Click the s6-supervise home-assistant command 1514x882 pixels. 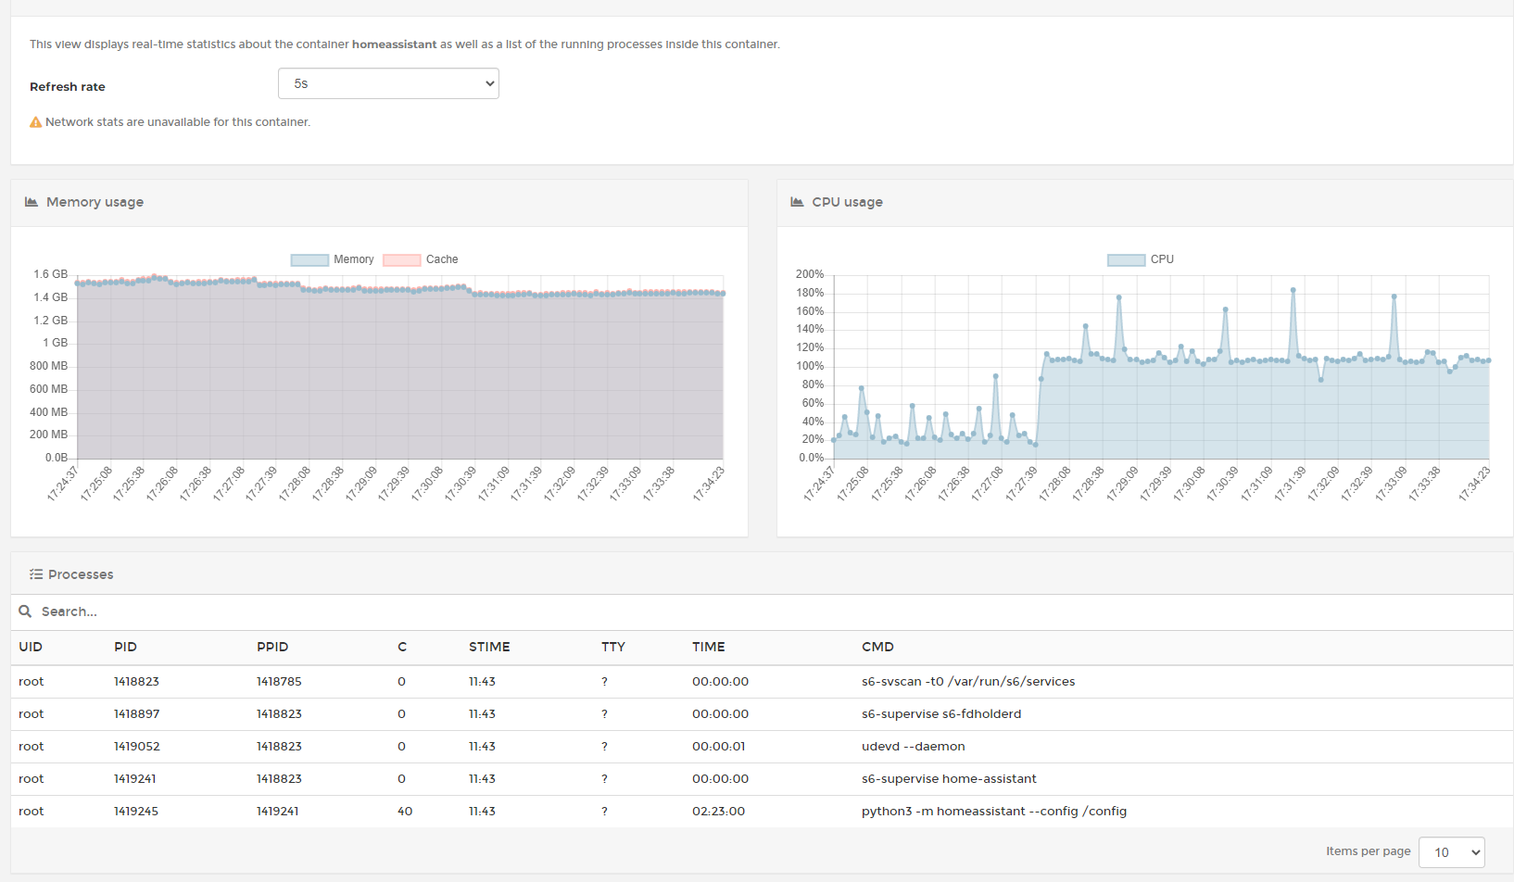point(949,778)
